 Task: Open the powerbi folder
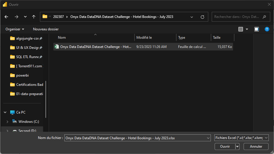pos(22,75)
